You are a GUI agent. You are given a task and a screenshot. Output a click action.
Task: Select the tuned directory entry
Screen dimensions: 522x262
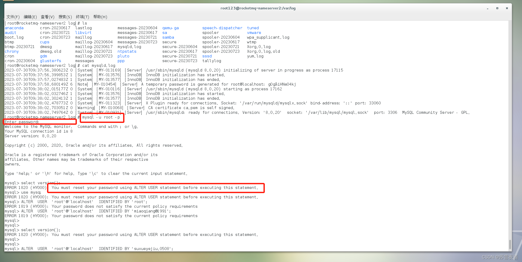click(253, 28)
